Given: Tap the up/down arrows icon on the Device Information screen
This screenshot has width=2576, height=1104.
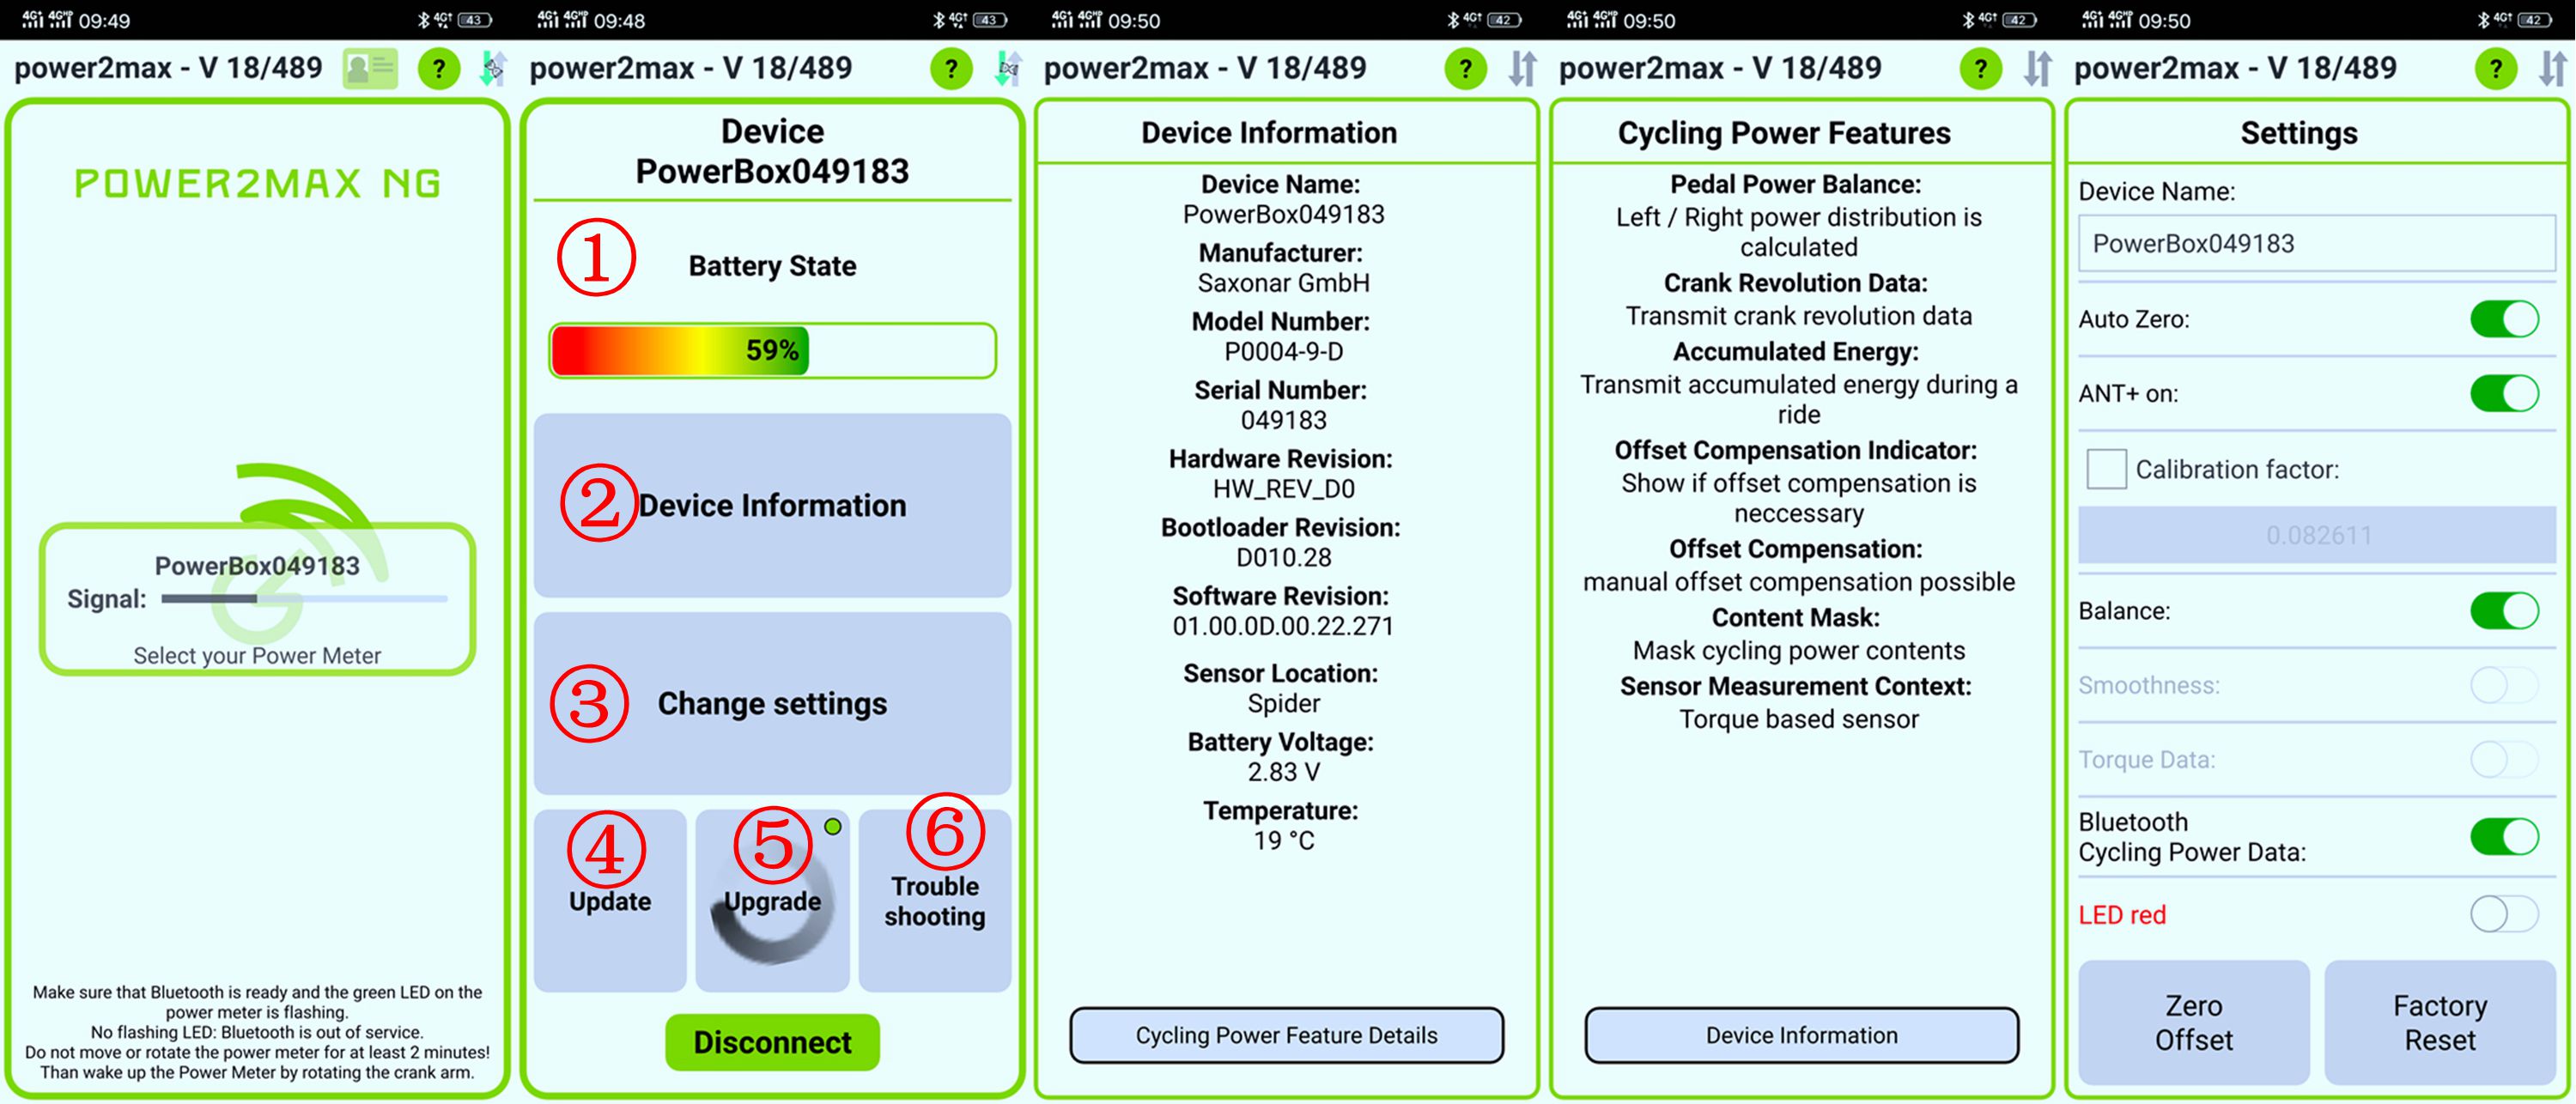Looking at the screenshot, I should click(x=1523, y=69).
